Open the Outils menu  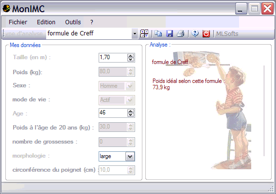tap(73, 22)
